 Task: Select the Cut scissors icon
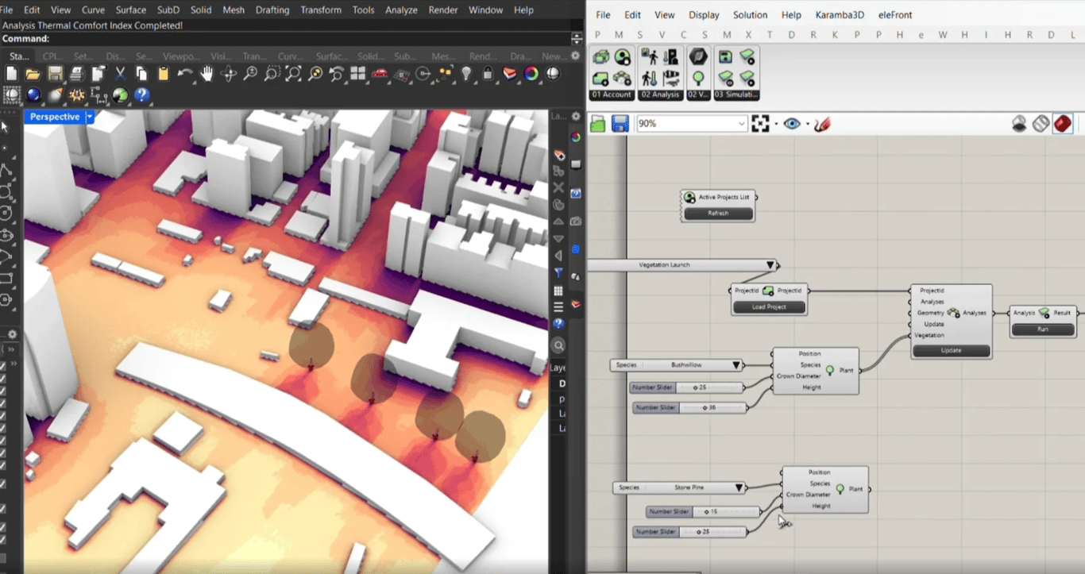click(x=120, y=74)
